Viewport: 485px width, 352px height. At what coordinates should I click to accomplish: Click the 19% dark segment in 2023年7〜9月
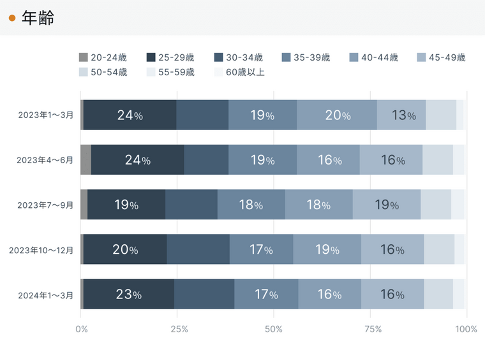coord(126,205)
